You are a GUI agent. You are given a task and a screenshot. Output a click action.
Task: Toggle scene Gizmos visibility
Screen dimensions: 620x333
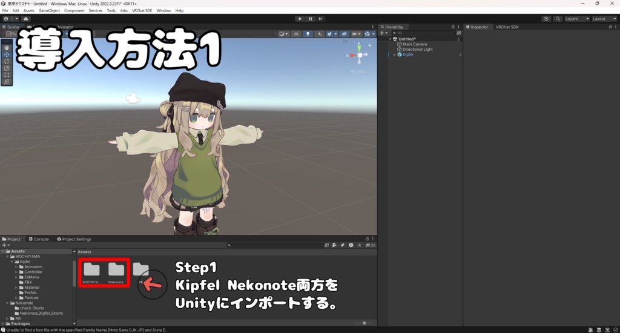coord(368,34)
